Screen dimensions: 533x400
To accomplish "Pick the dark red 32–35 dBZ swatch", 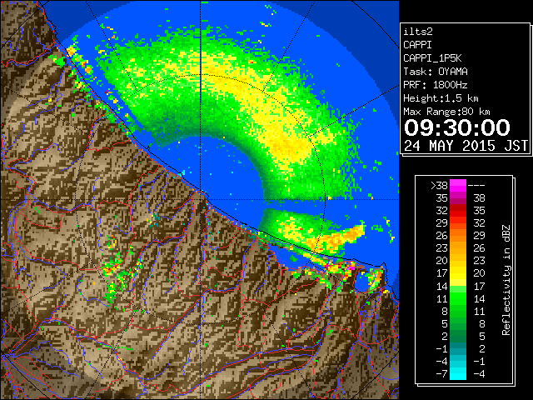I will point(458,211).
